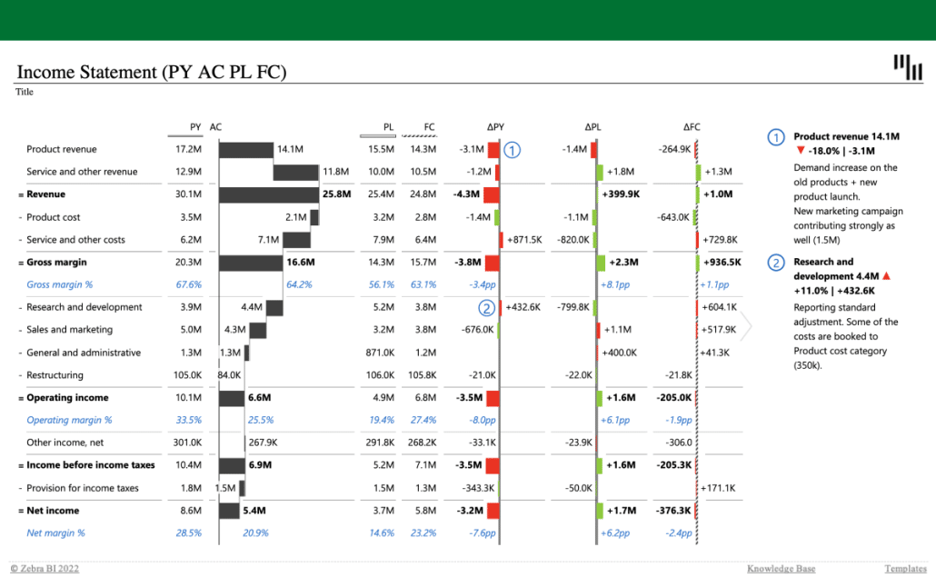
Task: Select the circled 1 in comments panel
Action: coord(776,137)
